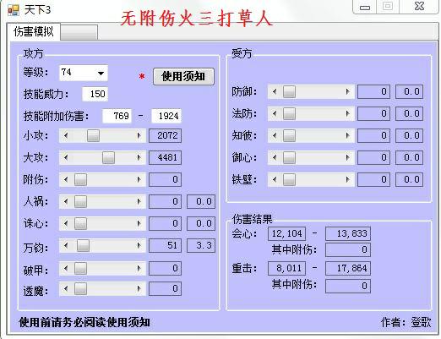Viewport: 441px width, 339px height.
Task: Click the 铁壁 slider thumb
Action: pos(289,179)
